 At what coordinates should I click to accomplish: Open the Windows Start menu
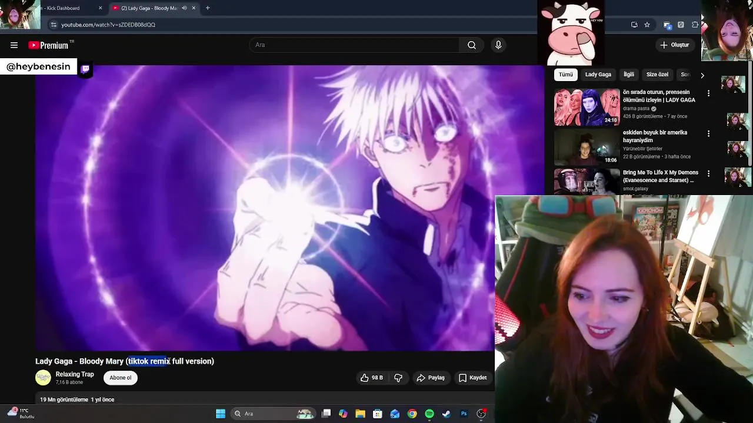click(221, 414)
